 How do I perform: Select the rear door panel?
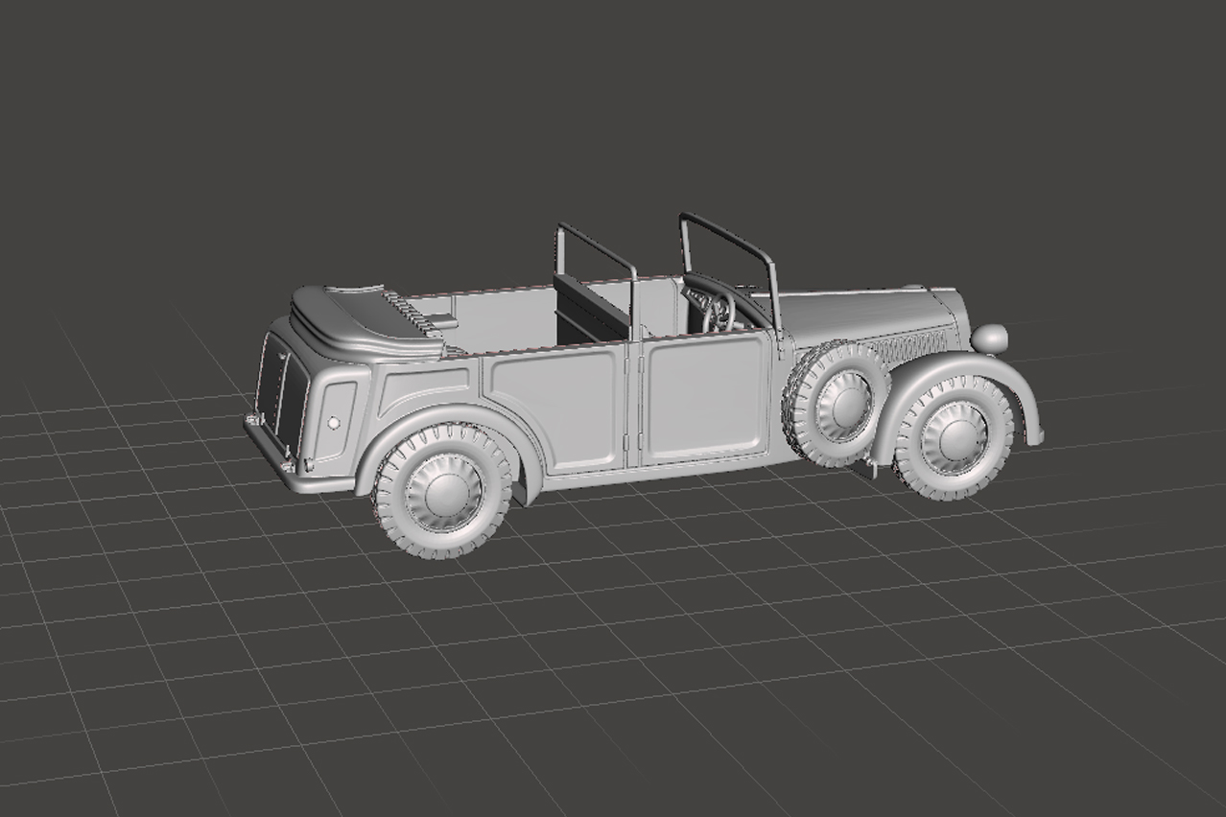556,408
